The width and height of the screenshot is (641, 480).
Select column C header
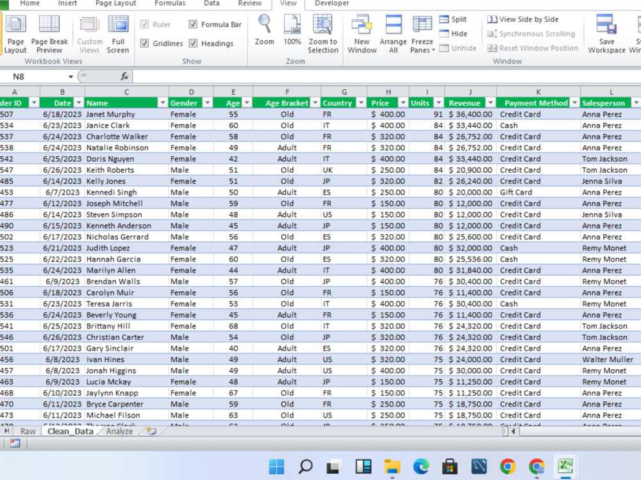point(127,92)
